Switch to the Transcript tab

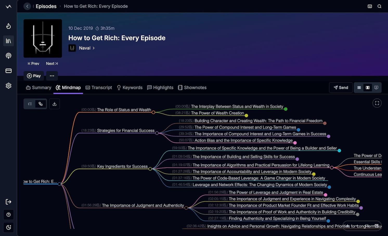pos(99,88)
